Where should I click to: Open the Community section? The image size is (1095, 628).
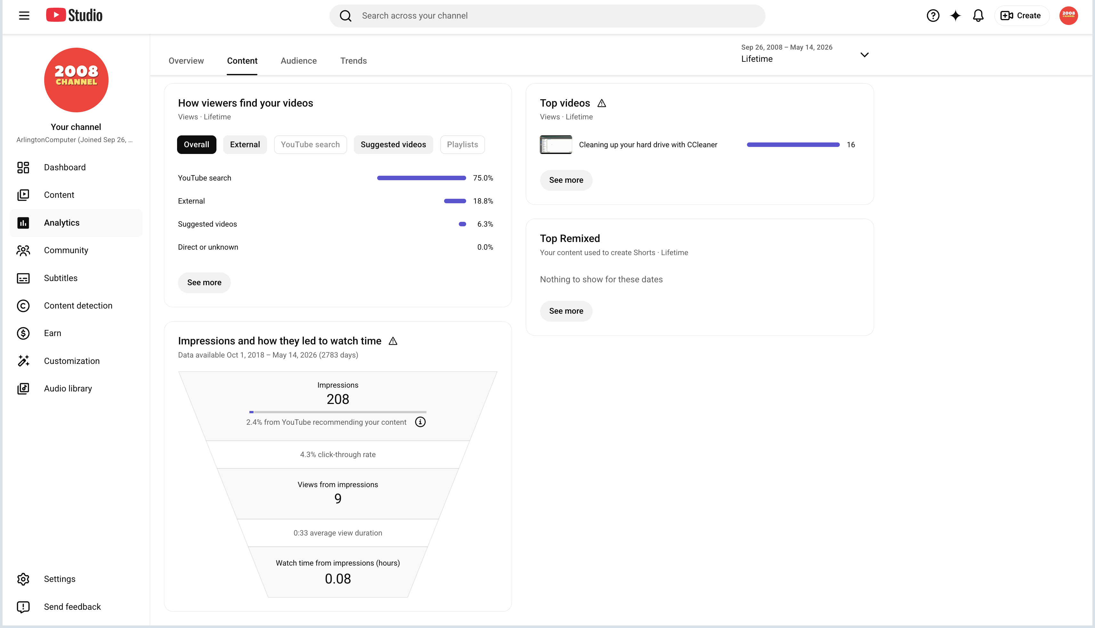[x=76, y=250]
